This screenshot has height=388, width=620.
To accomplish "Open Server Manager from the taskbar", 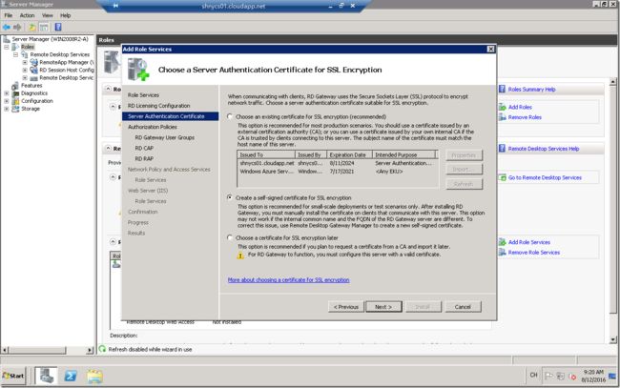I will (x=47, y=376).
